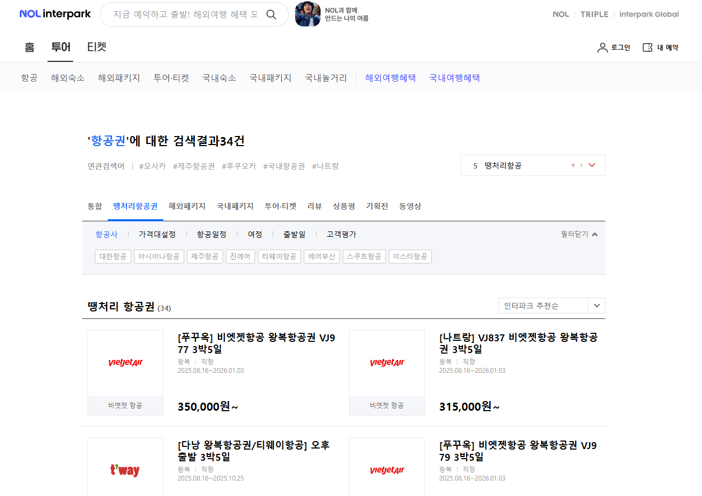Open 해외여행혜택 in the sub navigation
Image resolution: width=702 pixels, height=496 pixels.
pos(391,78)
